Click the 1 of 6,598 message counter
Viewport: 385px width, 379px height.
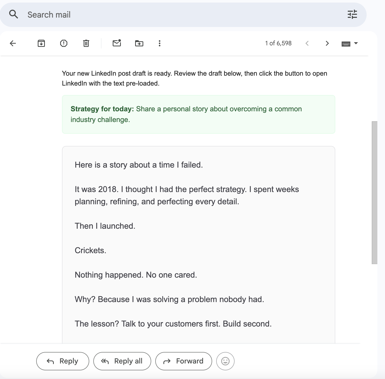(278, 43)
